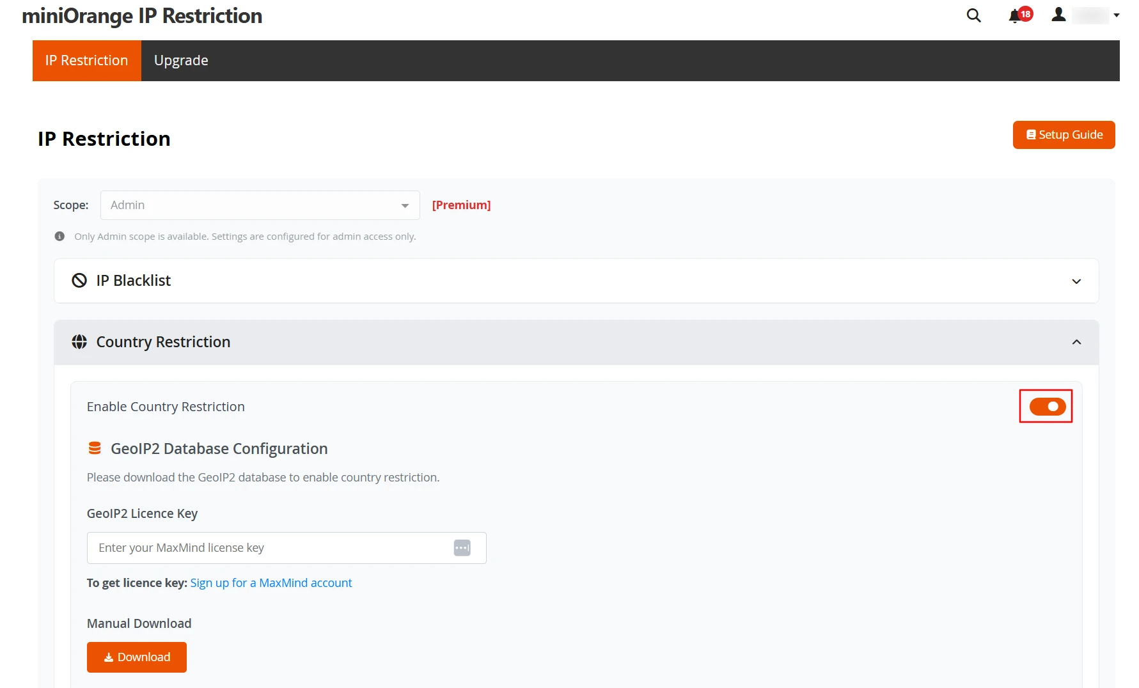This screenshot has width=1139, height=688.
Task: Click the GeoIP2 Licence Key label
Action: 142,513
